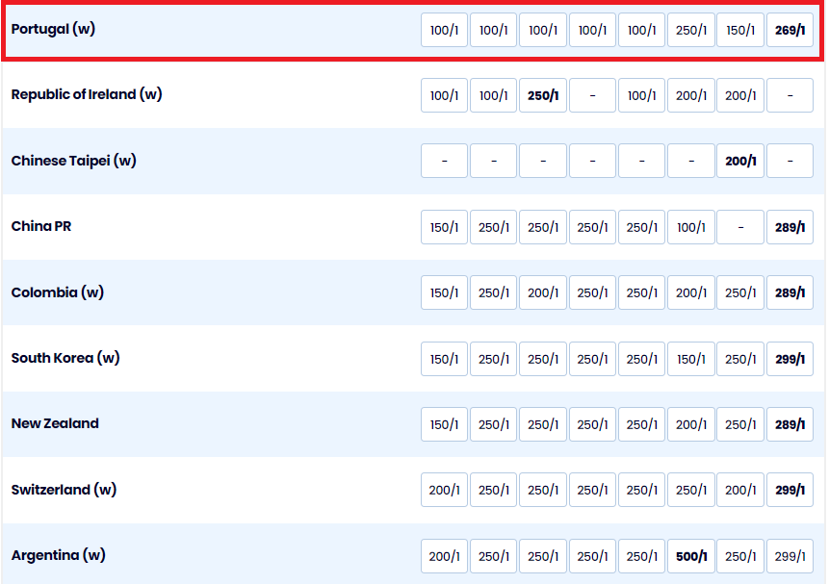Viewport: 829px width, 584px height.
Task: Choose South Korea 299/1 odds
Action: pos(790,359)
